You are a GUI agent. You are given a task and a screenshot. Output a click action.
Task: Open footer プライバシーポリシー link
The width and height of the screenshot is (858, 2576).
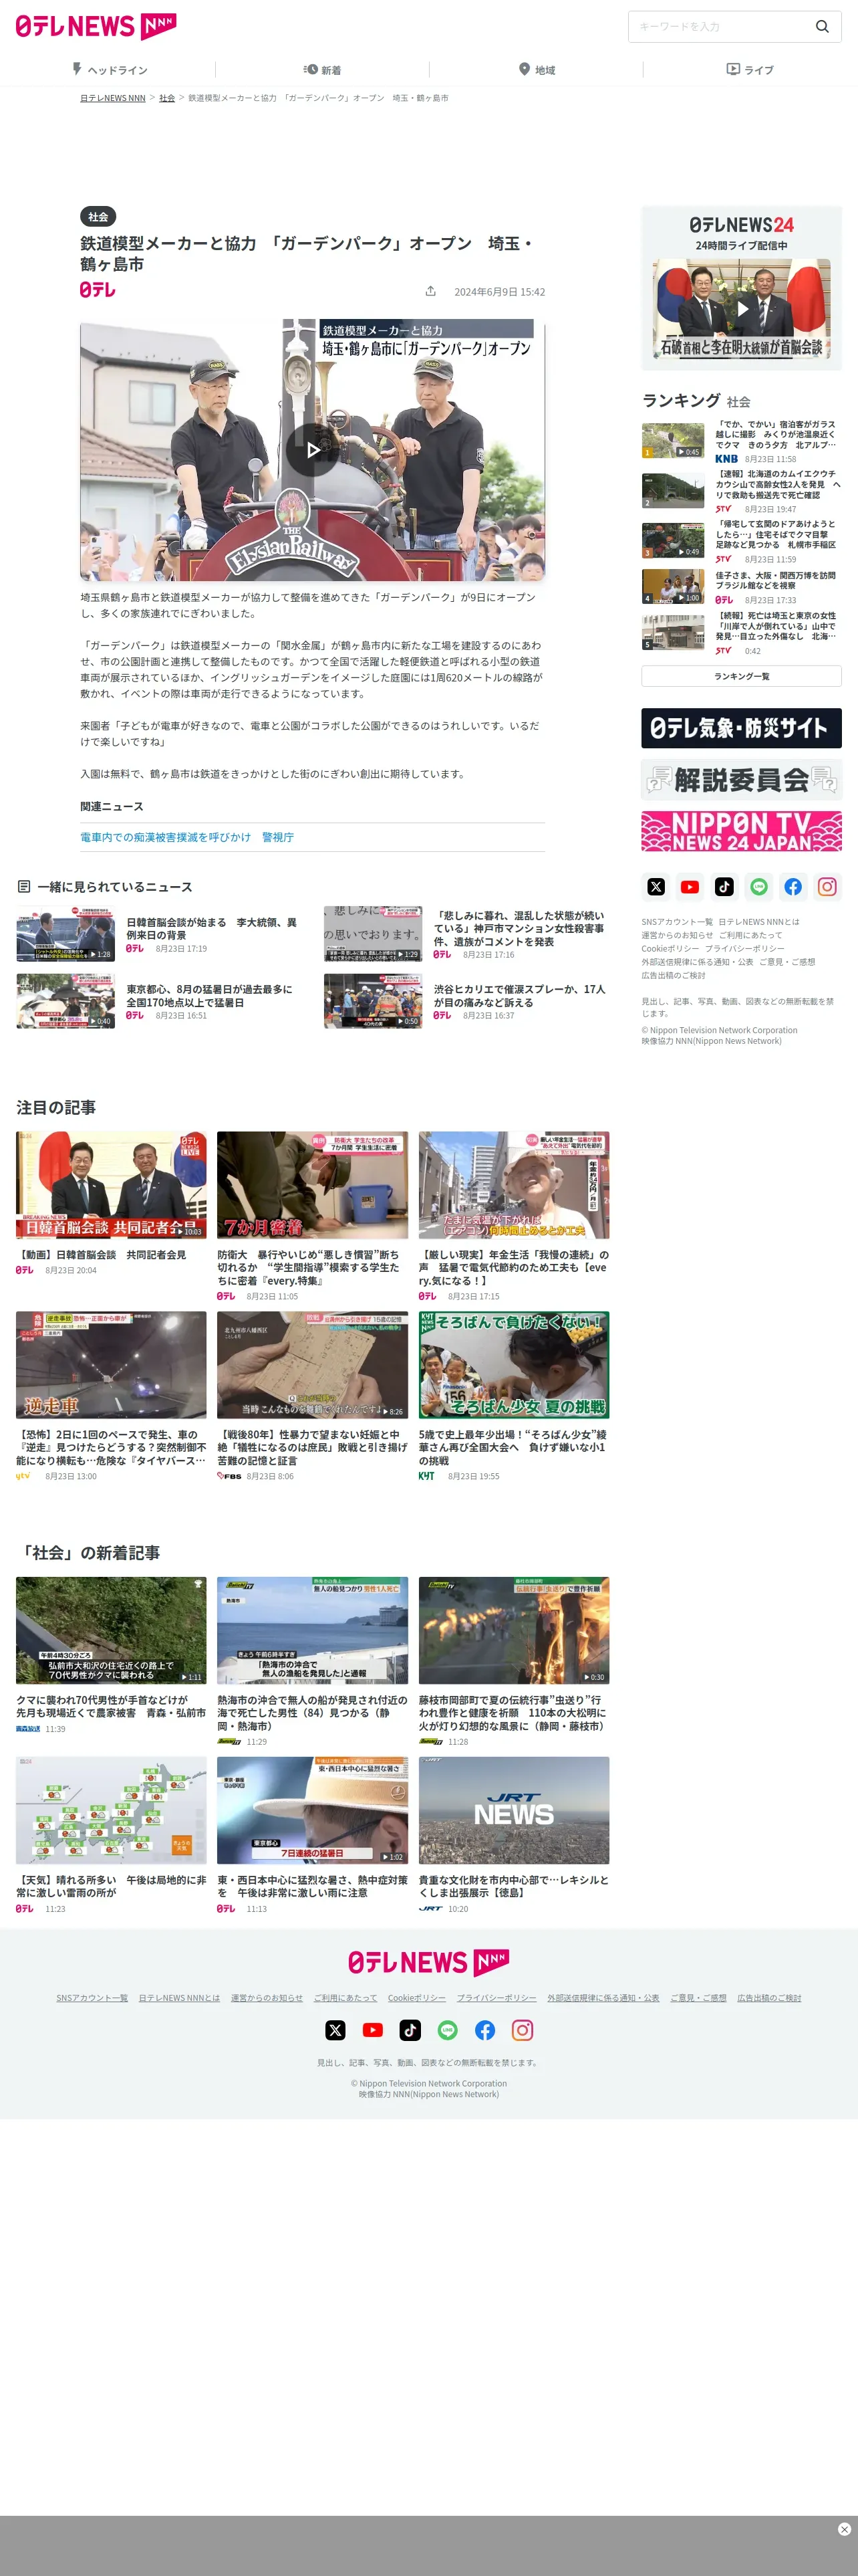(x=496, y=1998)
